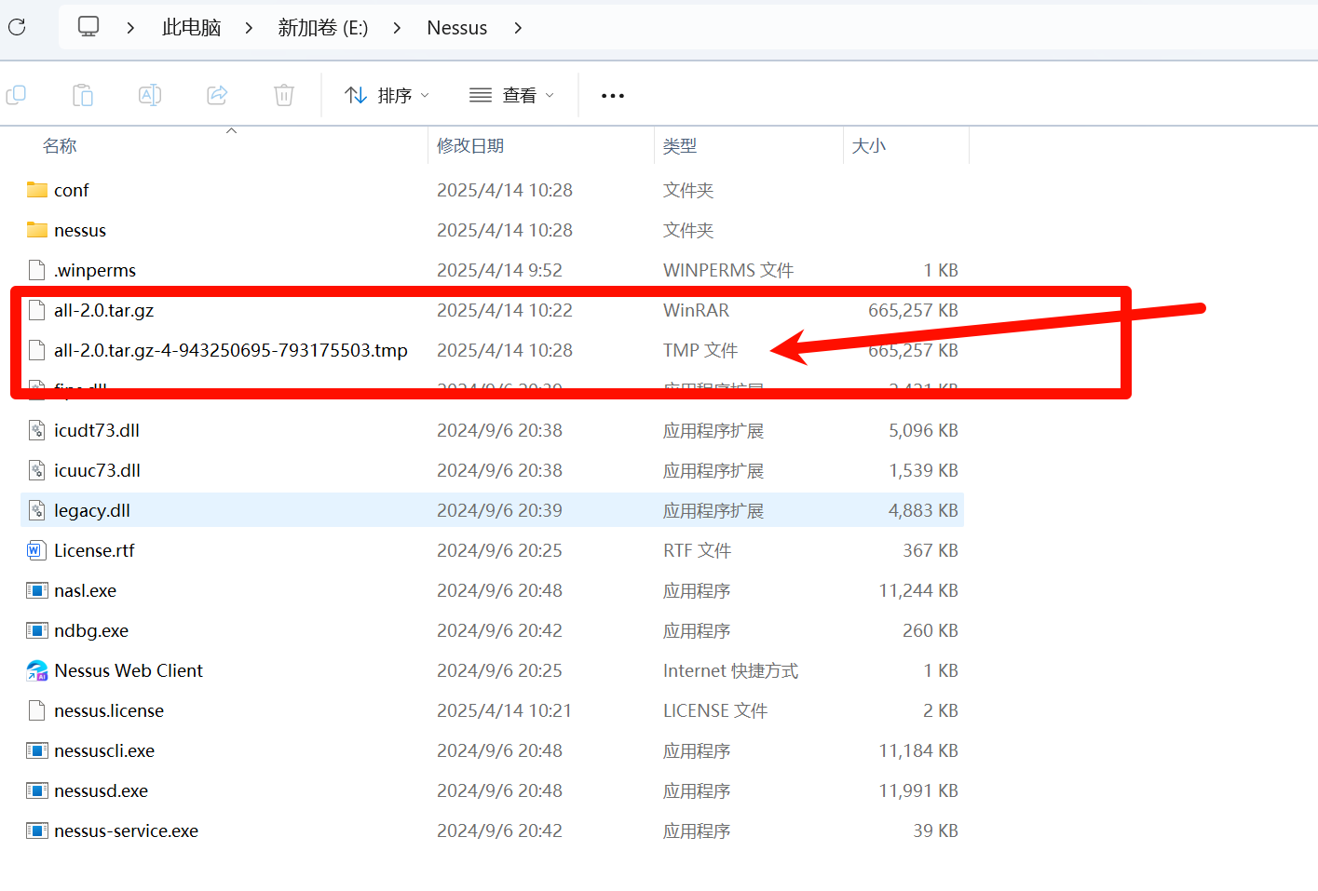The image size is (1318, 891).
Task: Click the file name all-2.0.tar.gz
Action: point(104,310)
